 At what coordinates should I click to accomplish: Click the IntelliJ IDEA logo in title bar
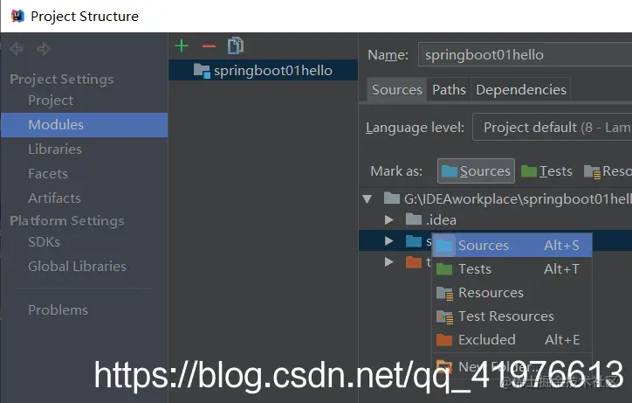17,16
